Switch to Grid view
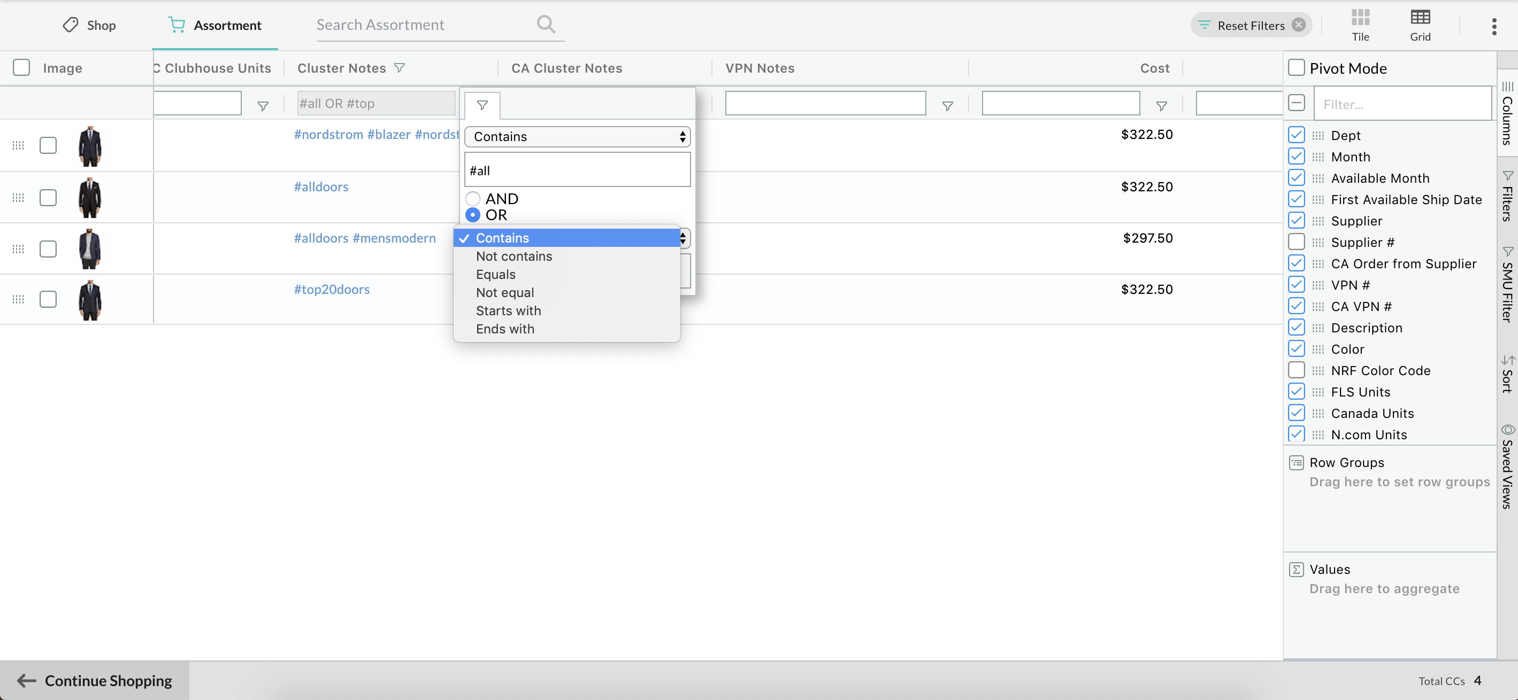 [1420, 25]
